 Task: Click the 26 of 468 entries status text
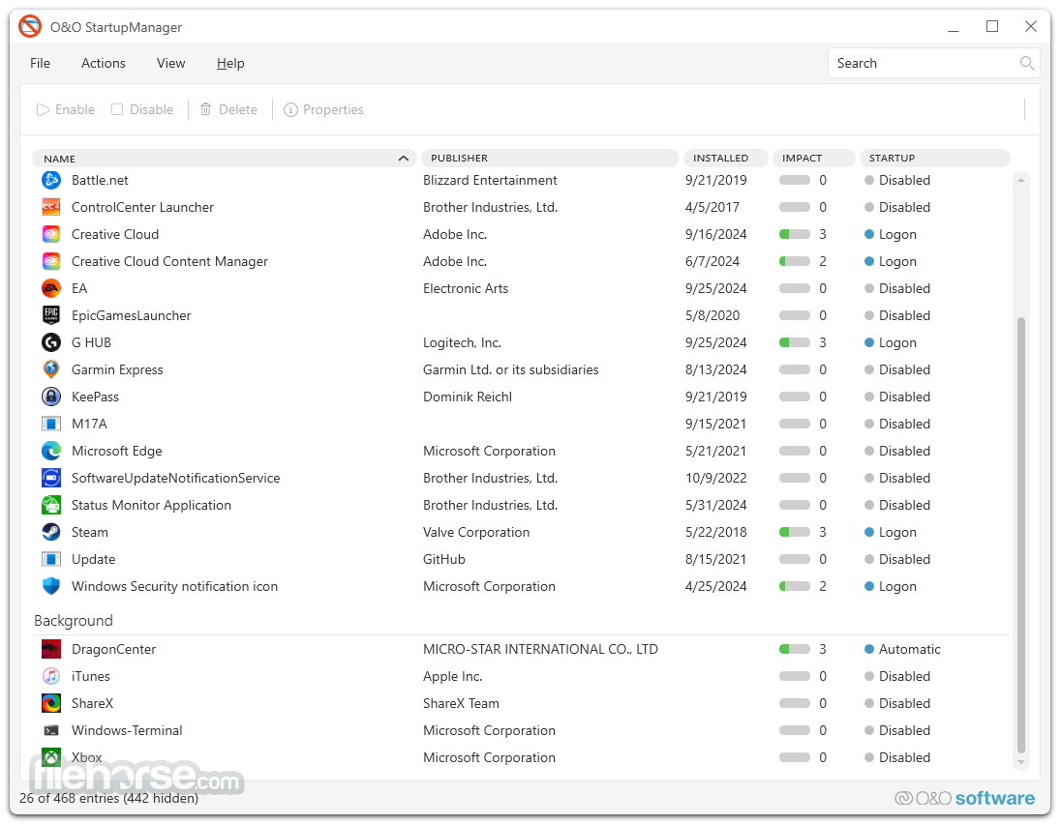108,798
